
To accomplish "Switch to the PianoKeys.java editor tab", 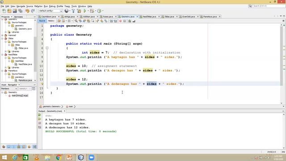I will coord(210,17).
